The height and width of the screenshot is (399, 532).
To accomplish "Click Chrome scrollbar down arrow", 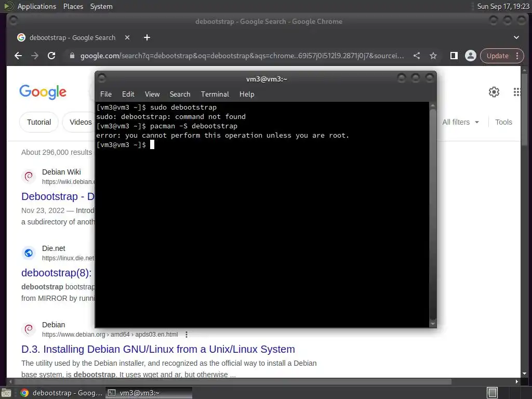I will [525, 374].
